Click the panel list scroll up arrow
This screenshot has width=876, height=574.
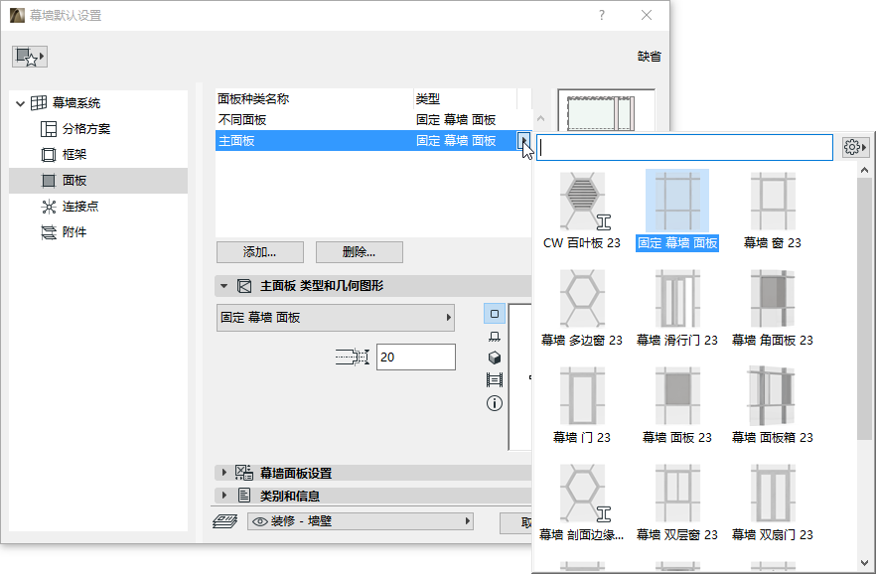[x=540, y=118]
